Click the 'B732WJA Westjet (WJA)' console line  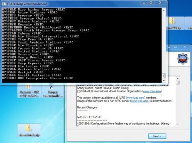[23, 72]
